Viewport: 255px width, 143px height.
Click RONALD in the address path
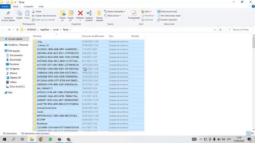click(x=31, y=30)
